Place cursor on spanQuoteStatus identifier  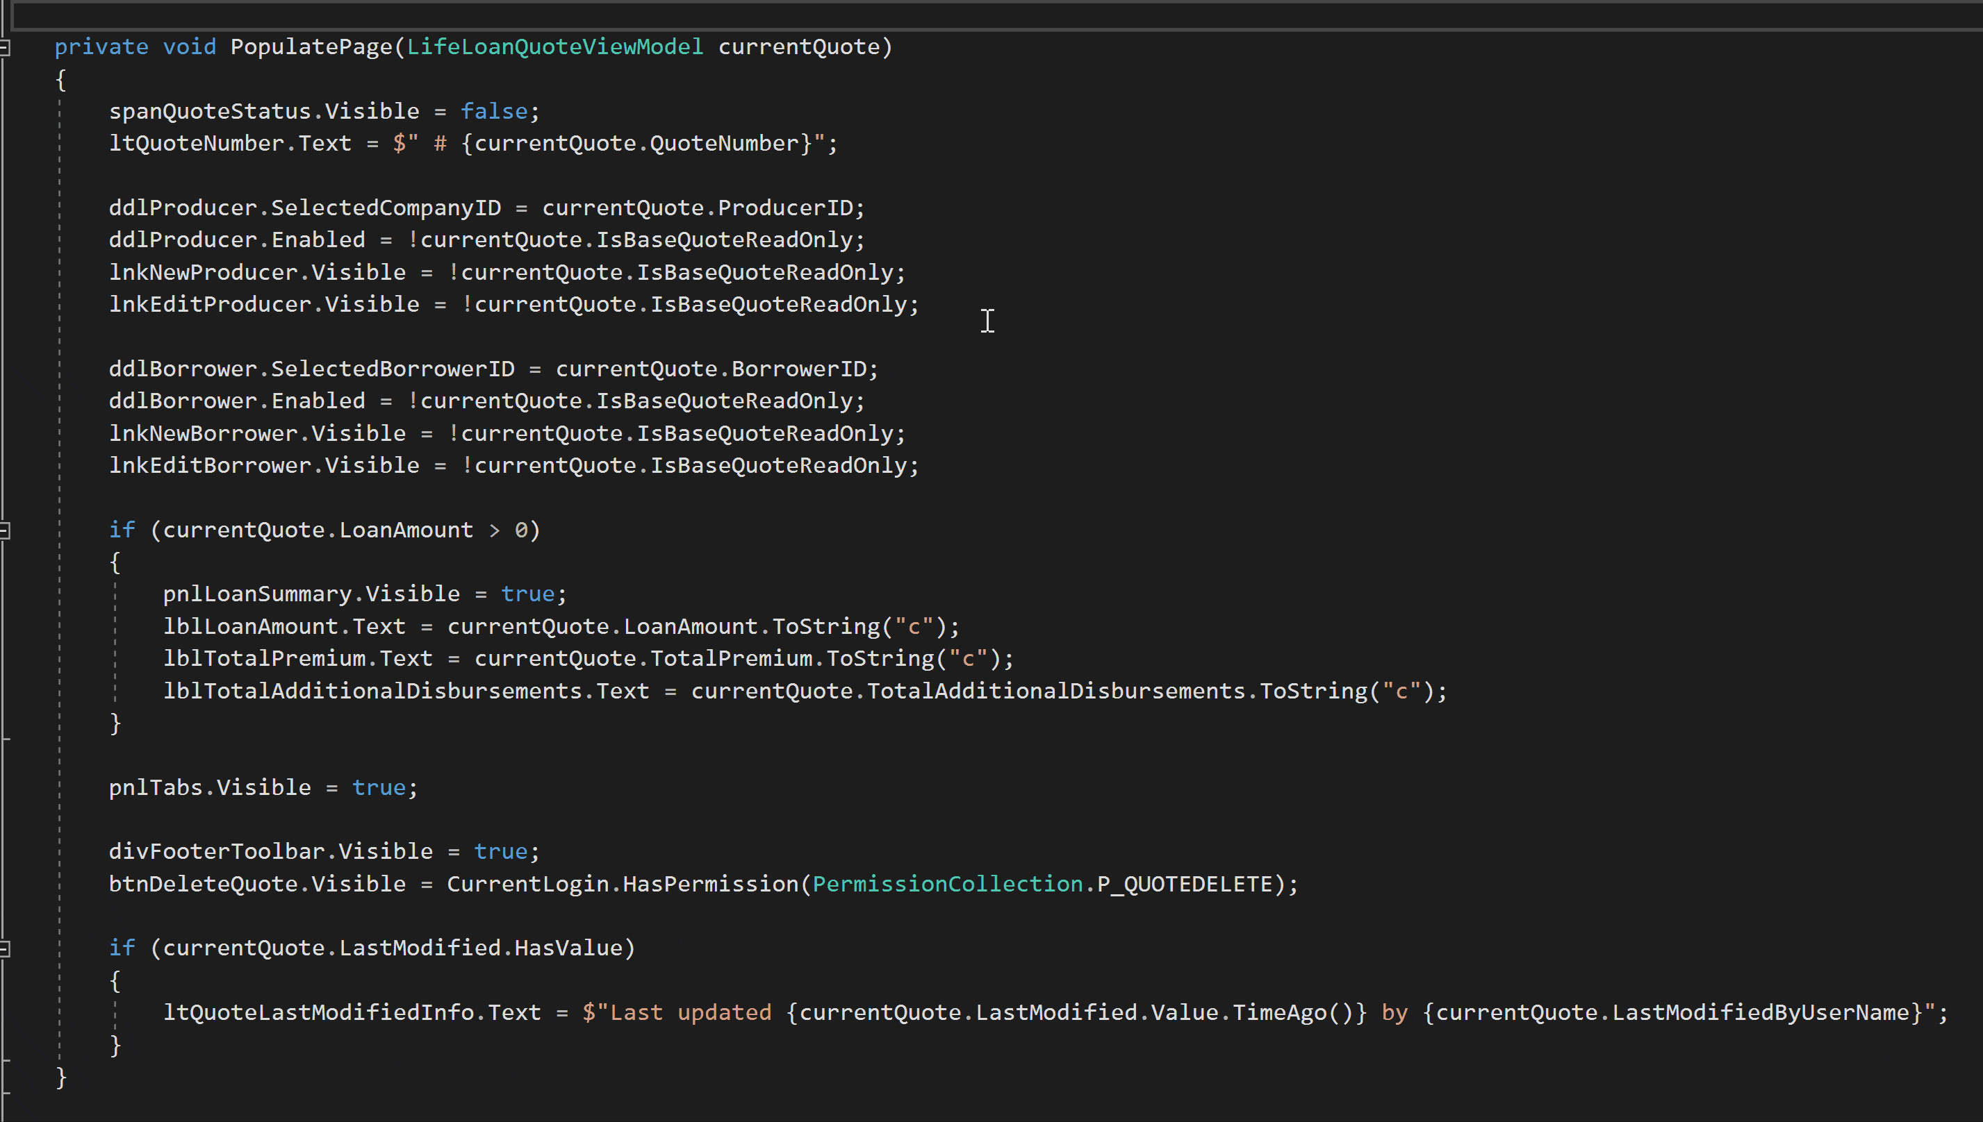(209, 111)
